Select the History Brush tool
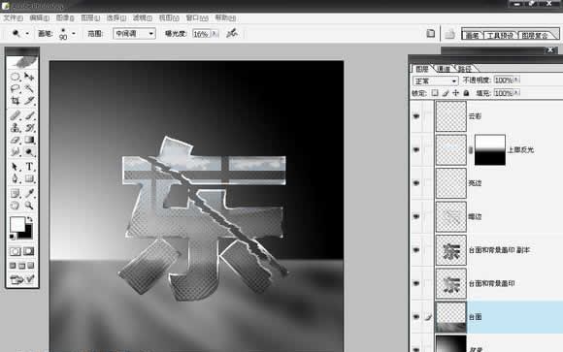The image size is (563, 352). pos(29,128)
